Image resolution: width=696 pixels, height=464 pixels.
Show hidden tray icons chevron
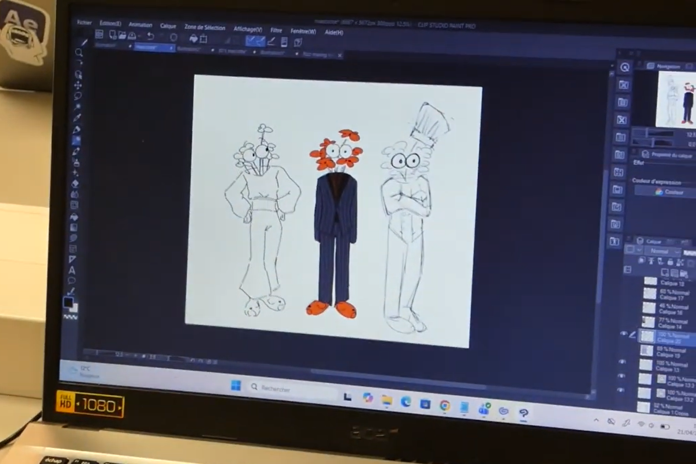pos(596,420)
